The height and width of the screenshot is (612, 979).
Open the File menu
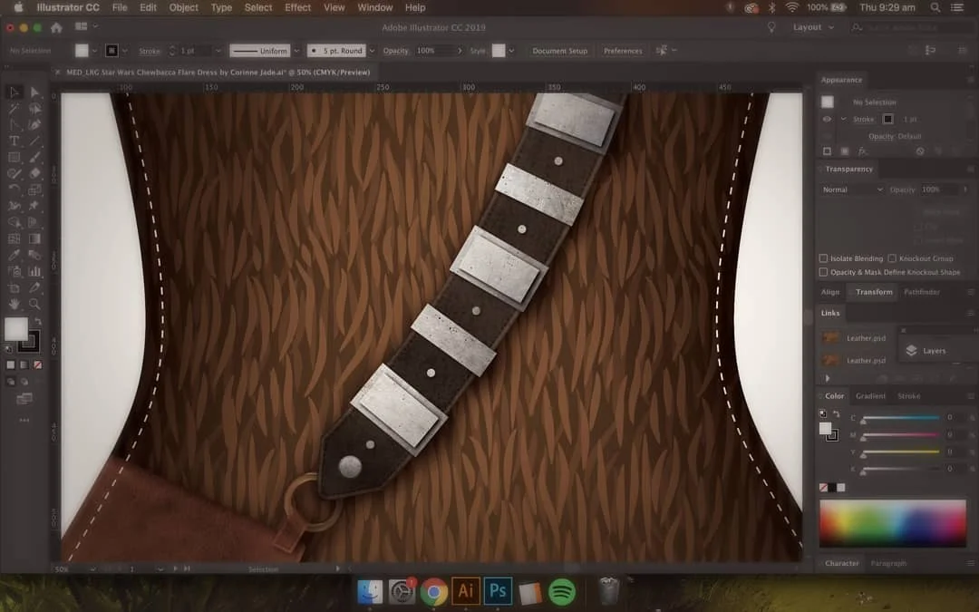click(x=120, y=7)
